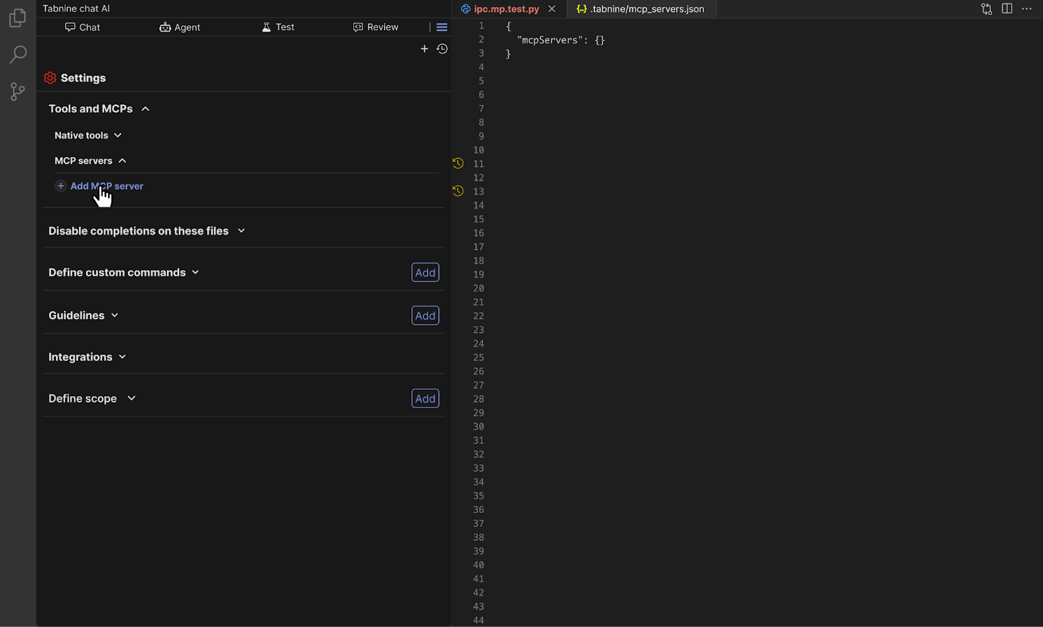Click the Add MCP server link
1043x627 pixels.
106,186
